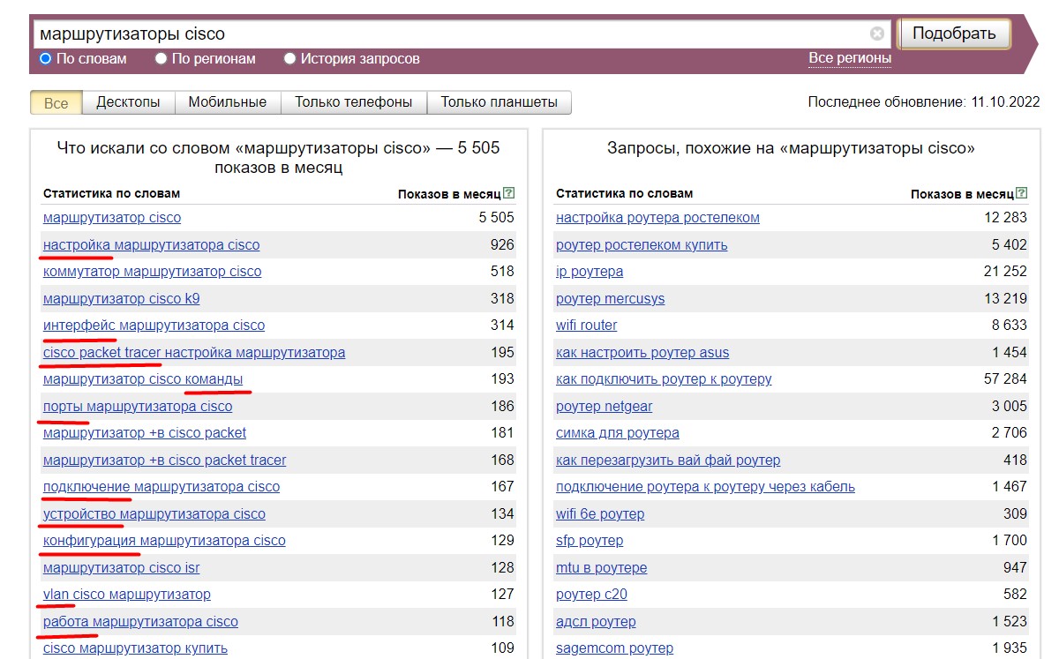Viewport: 1059px width, 659px height.
Task: Open the 'коммутатор маршрутизатор cisco' query
Action: pyautogui.click(x=153, y=272)
